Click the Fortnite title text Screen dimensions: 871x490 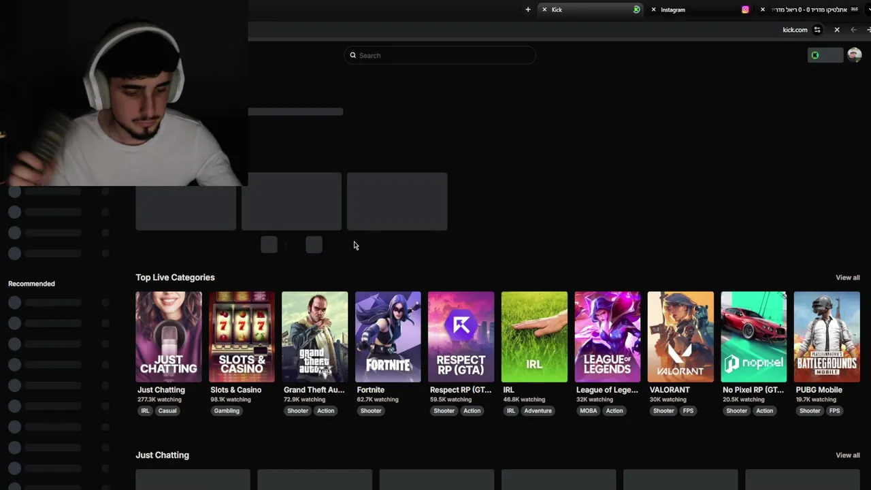coord(371,390)
